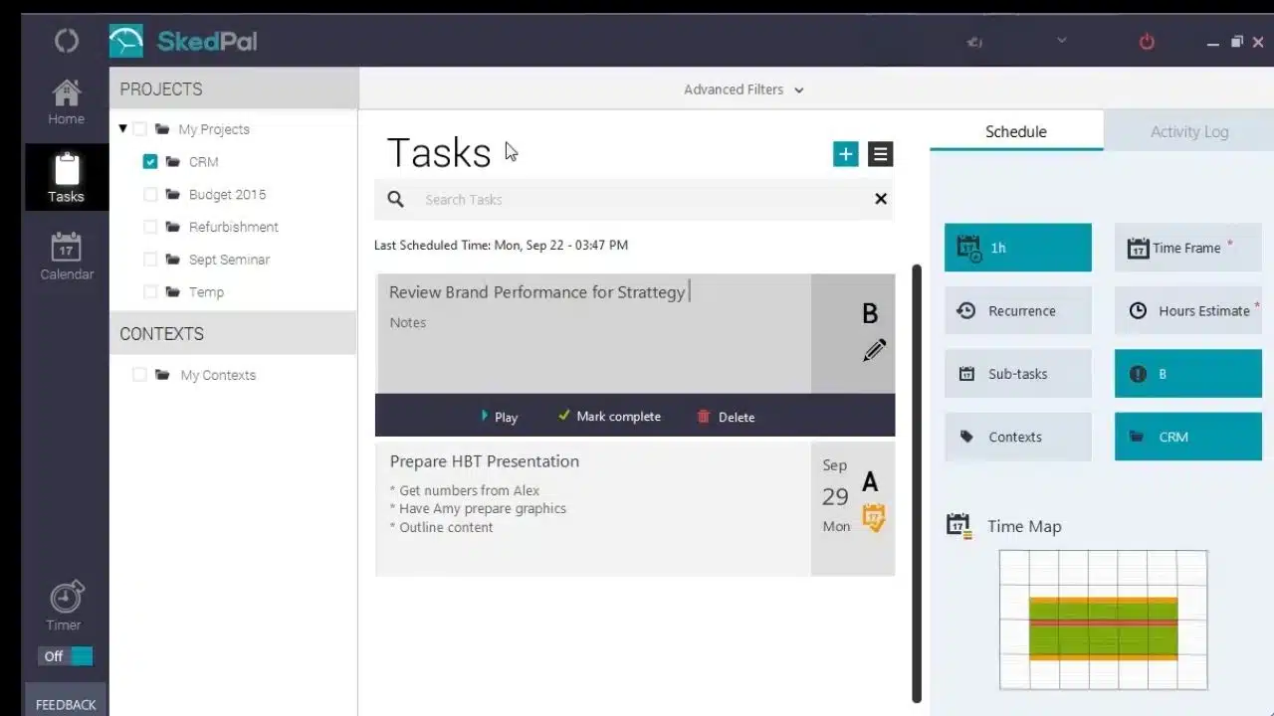Collapse the My Projects tree arrow
The image size is (1274, 716).
(x=122, y=128)
